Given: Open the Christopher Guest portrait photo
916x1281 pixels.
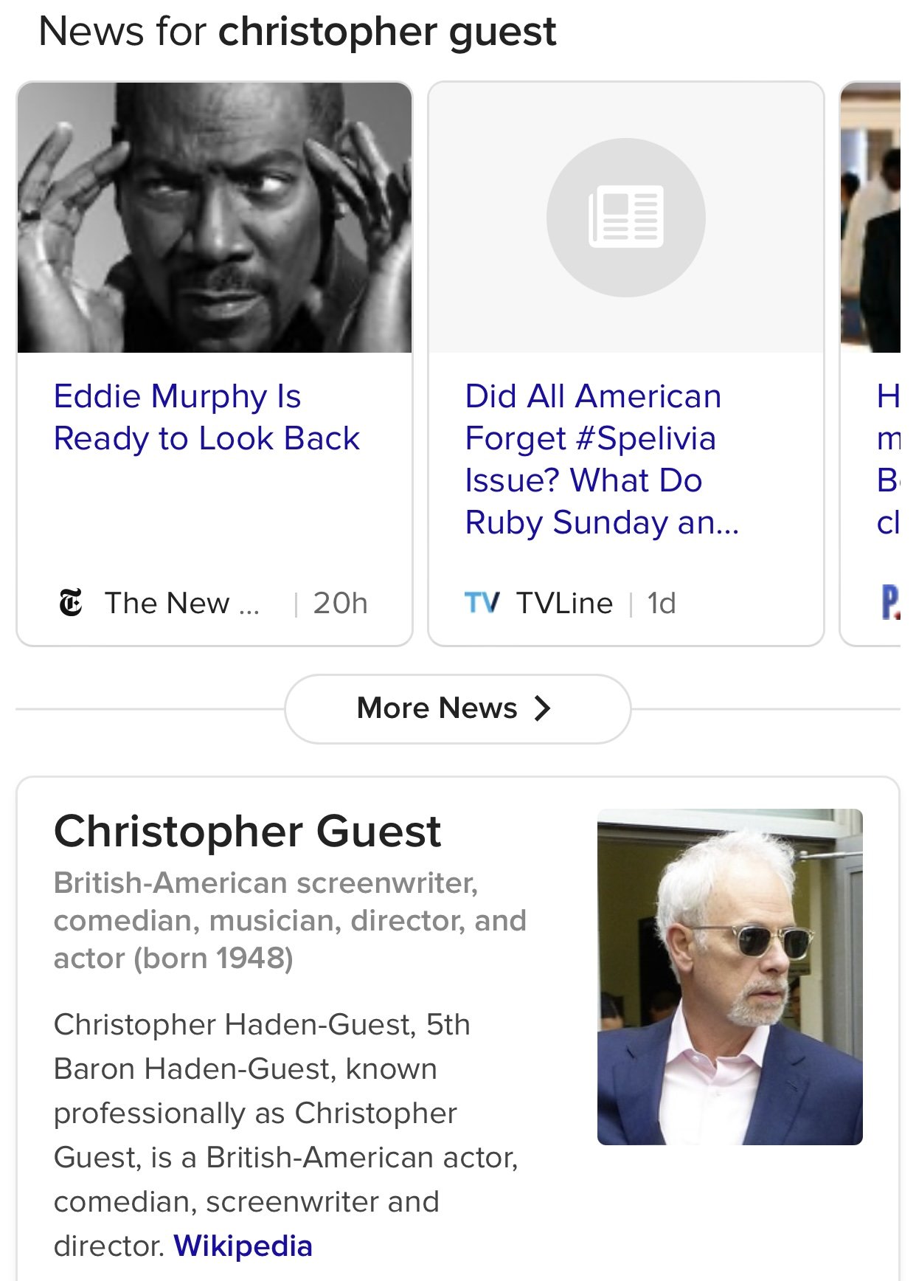Looking at the screenshot, I should pyautogui.click(x=730, y=977).
